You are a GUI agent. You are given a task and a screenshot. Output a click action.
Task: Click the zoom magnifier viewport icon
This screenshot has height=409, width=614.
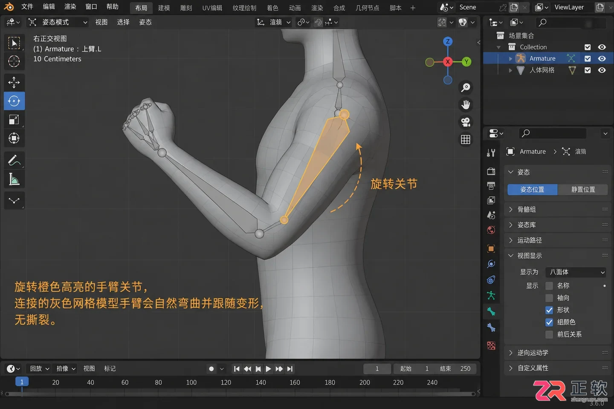466,87
